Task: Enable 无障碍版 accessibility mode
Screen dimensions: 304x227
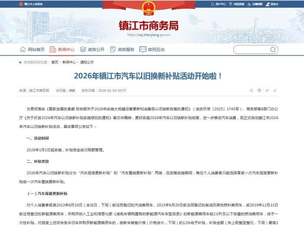Action: 255,4
